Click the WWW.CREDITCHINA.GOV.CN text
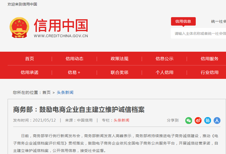This screenshot has height=154, width=226. [x=61, y=36]
